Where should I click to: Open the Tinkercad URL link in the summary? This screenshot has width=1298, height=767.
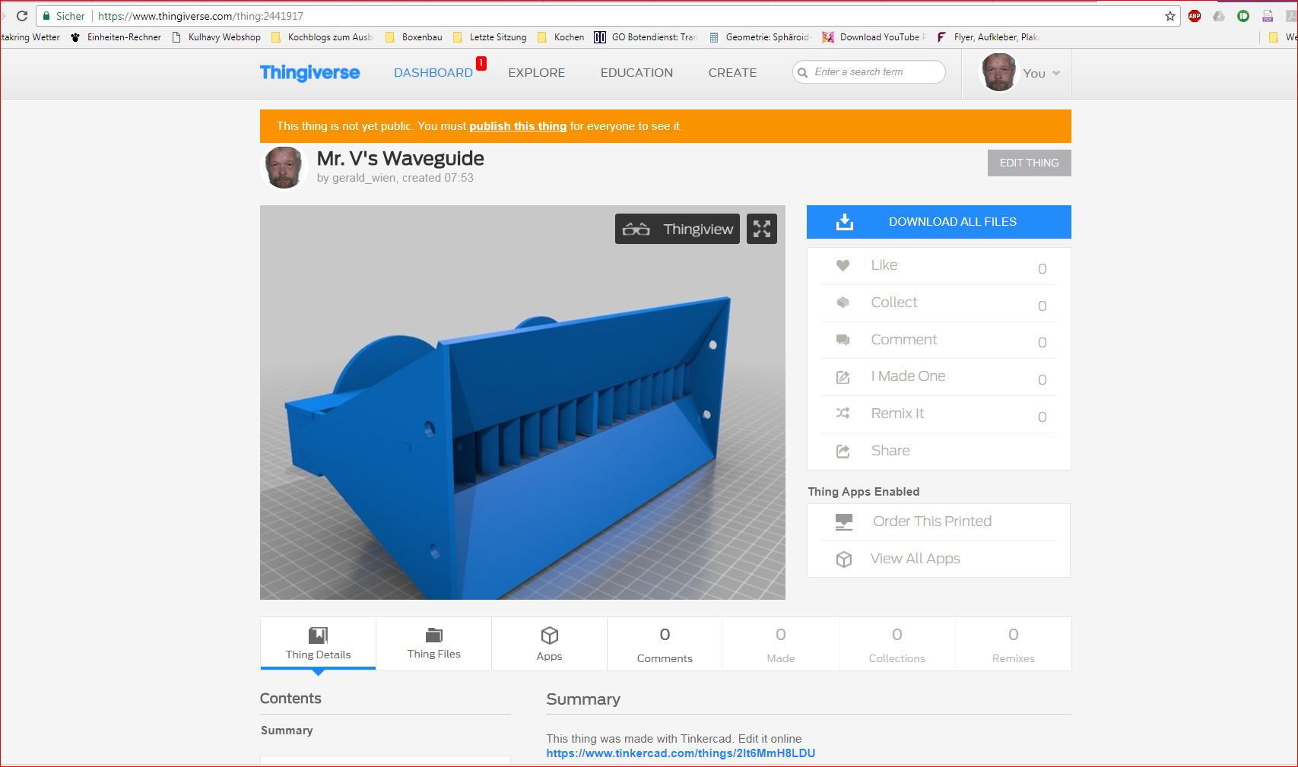[x=681, y=753]
